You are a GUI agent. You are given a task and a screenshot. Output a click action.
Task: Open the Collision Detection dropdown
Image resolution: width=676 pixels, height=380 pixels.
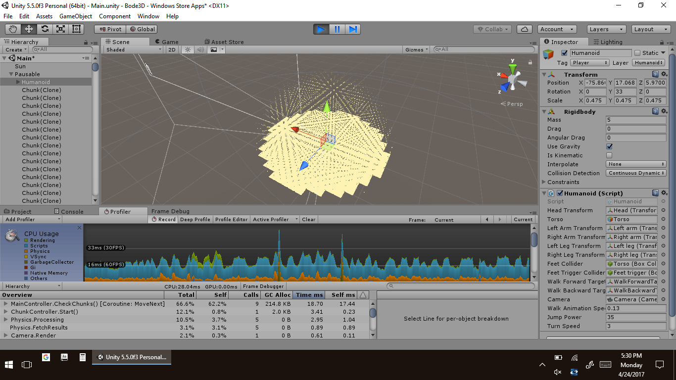(636, 173)
